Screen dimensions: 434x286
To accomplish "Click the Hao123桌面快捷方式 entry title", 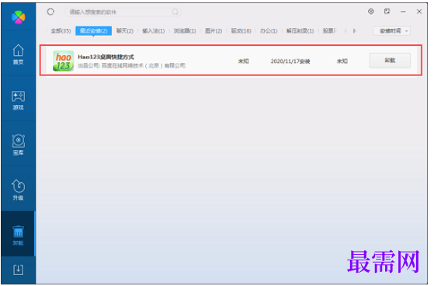I will [x=106, y=57].
